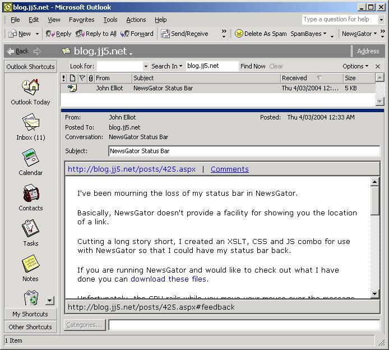The width and height of the screenshot is (389, 350).
Task: Click the message list scroll up arrow
Action: 380,78
